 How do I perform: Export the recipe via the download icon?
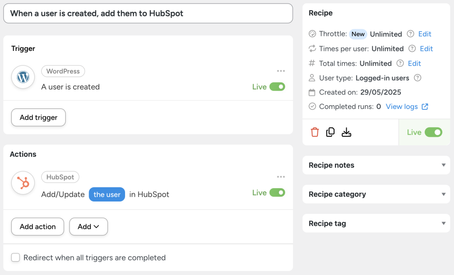pyautogui.click(x=346, y=132)
